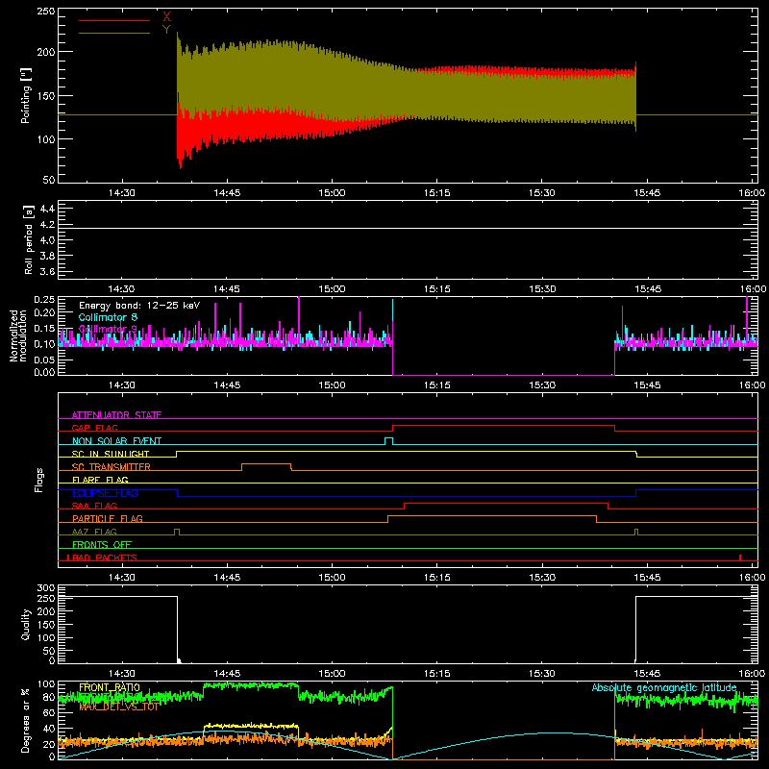Click the '3.6' tick on Roll period axis
This screenshot has height=769, width=769.
[47, 271]
